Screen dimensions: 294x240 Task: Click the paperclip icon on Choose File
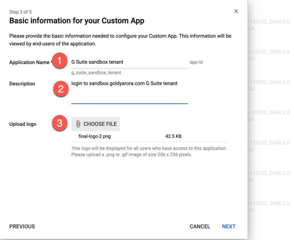click(x=78, y=124)
